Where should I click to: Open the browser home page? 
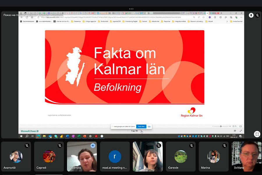(32, 17)
